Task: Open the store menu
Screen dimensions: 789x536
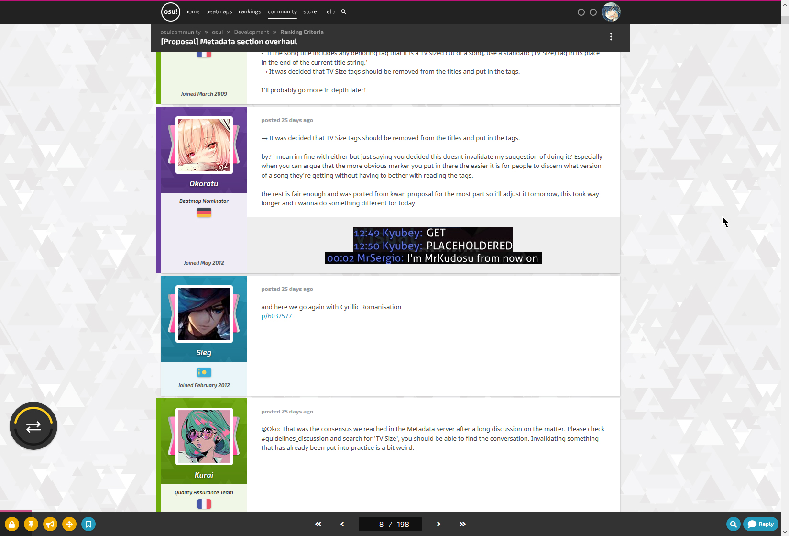Action: pyautogui.click(x=310, y=11)
